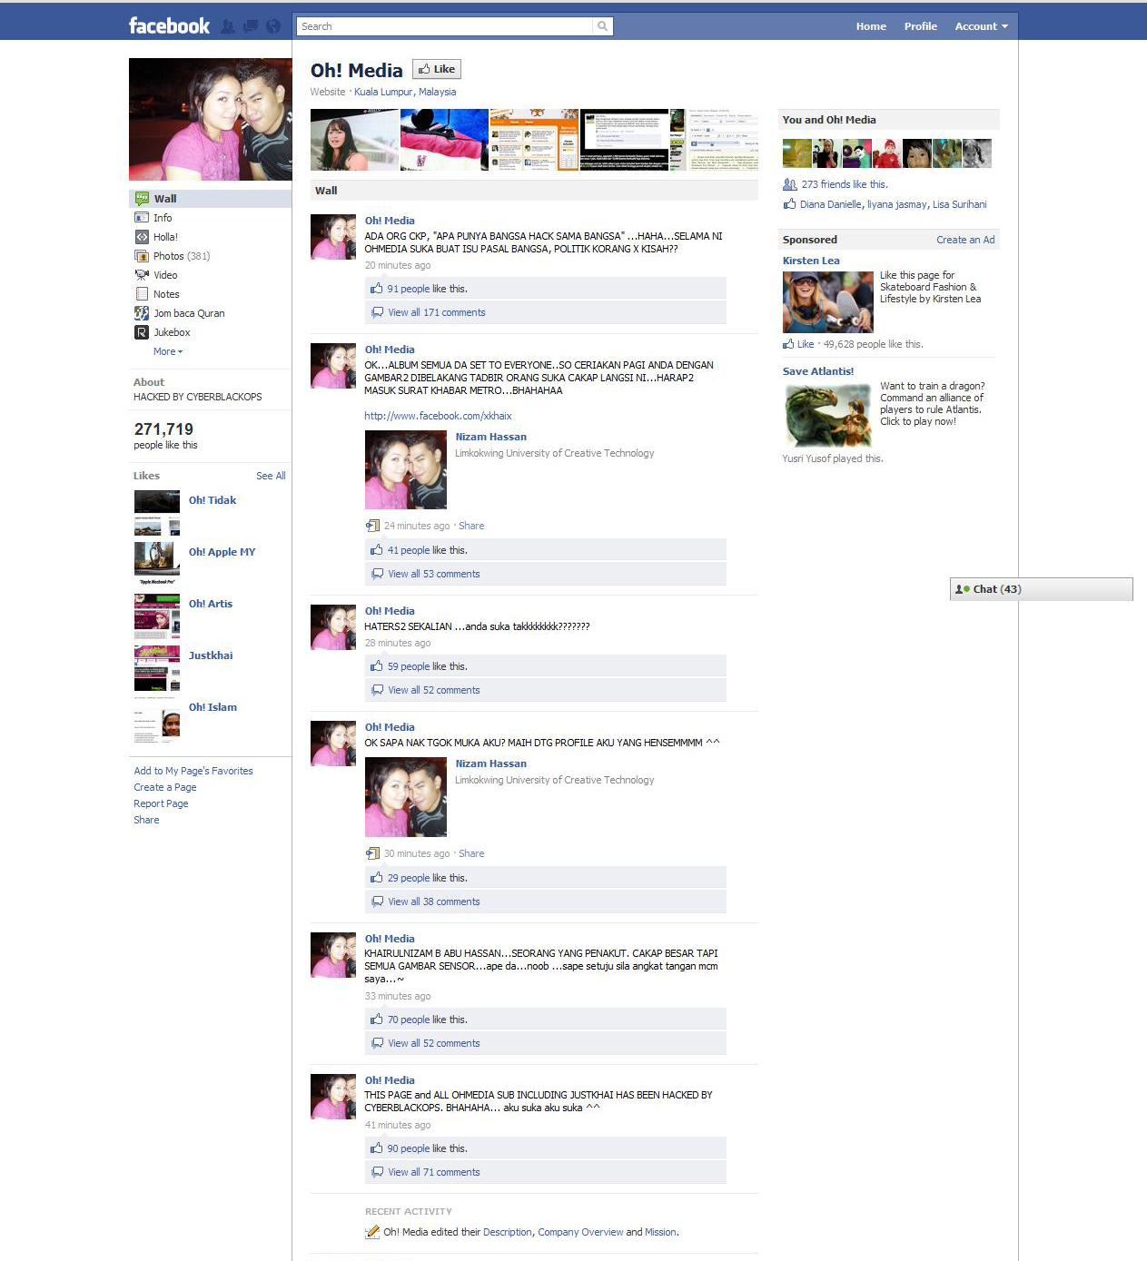The image size is (1147, 1261).
Task: Open the facebook.com/xkhaix link
Action: [x=438, y=416]
